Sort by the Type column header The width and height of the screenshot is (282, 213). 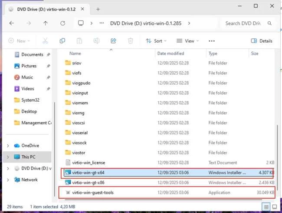213,53
